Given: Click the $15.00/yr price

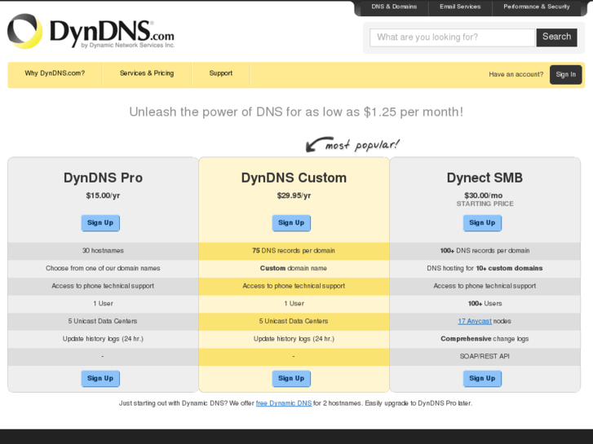Looking at the screenshot, I should tap(103, 196).
